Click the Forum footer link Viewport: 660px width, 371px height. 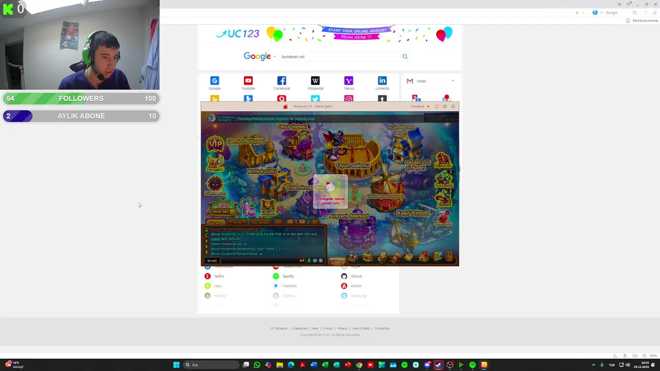pos(328,328)
